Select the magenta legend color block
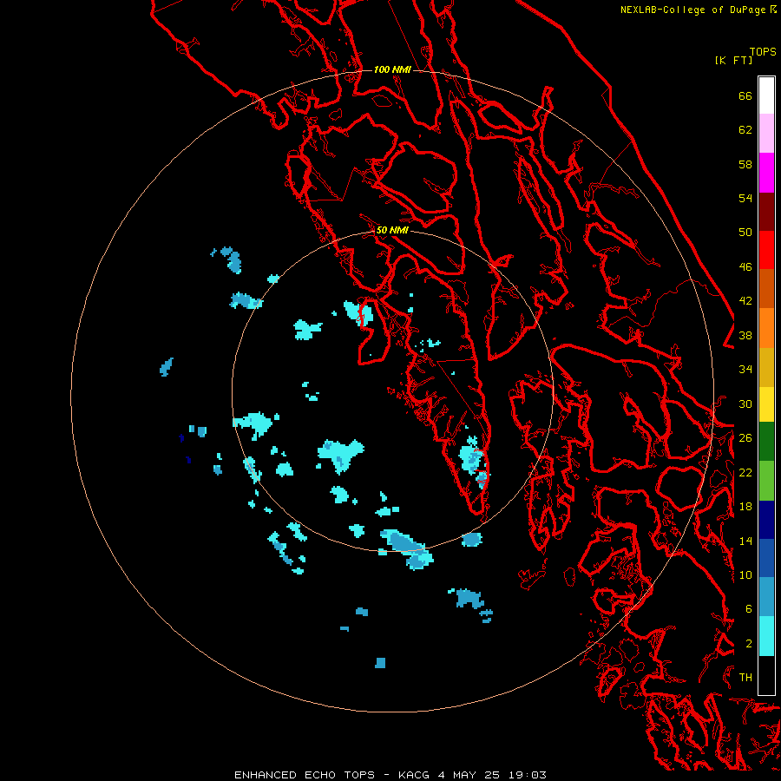The image size is (781, 781). coord(766,173)
